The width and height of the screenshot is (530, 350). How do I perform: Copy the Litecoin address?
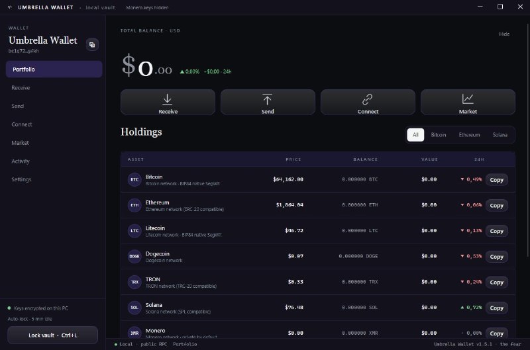(x=496, y=231)
